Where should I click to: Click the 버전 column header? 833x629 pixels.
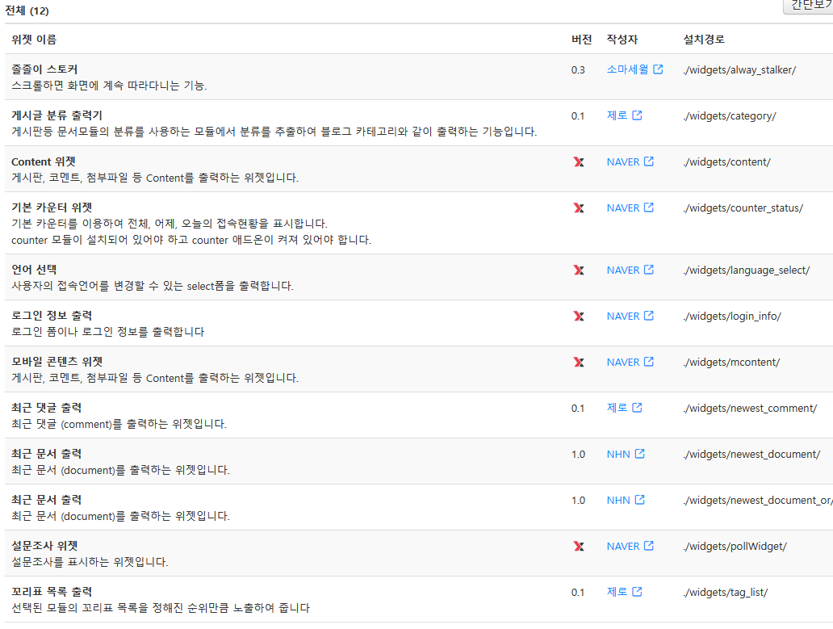click(581, 40)
